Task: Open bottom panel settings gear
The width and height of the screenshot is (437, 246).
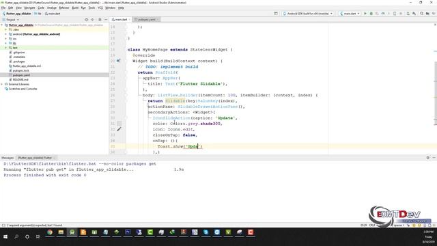Action: (x=428, y=158)
